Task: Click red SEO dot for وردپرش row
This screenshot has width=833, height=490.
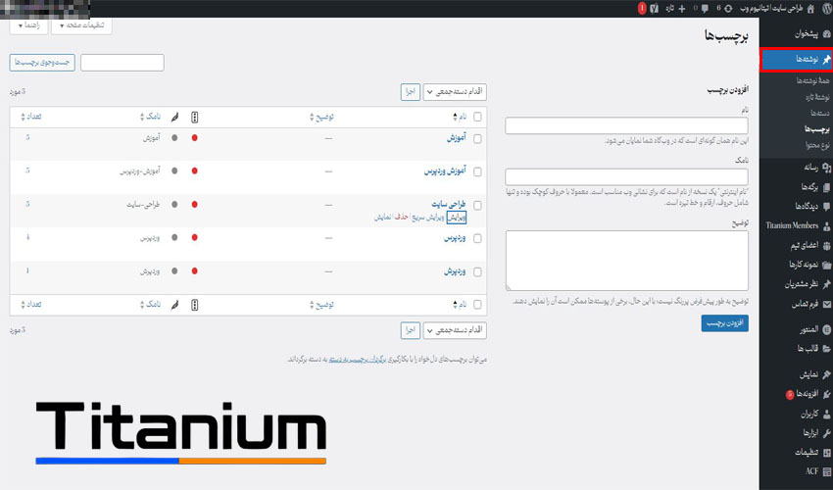Action: 195,271
